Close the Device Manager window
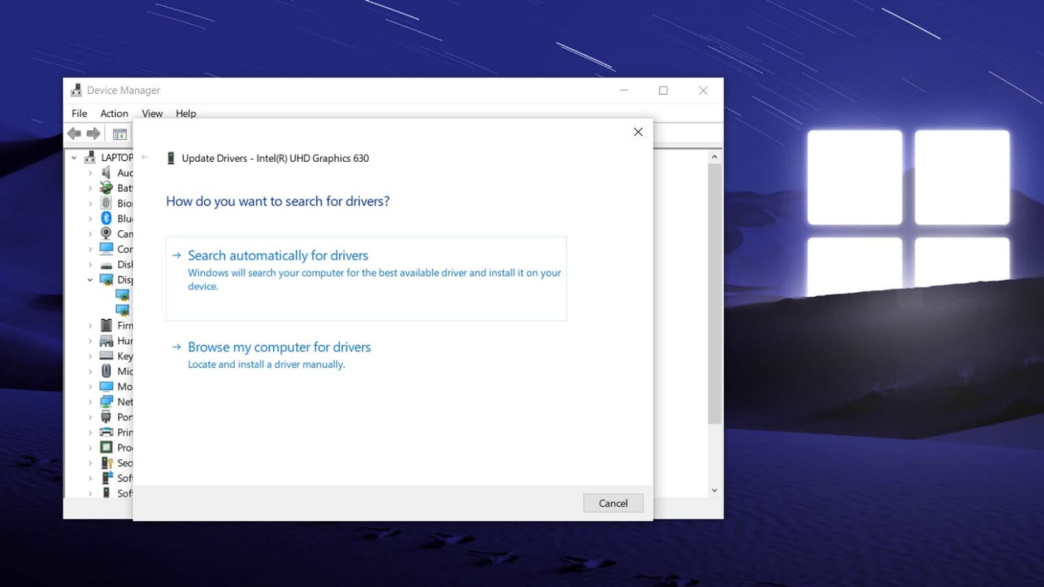1044x587 pixels. (703, 90)
